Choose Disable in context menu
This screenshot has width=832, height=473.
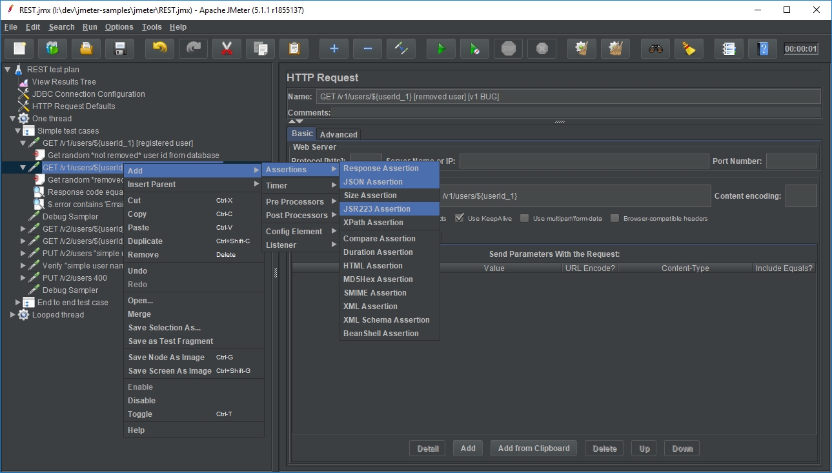pos(194,401)
